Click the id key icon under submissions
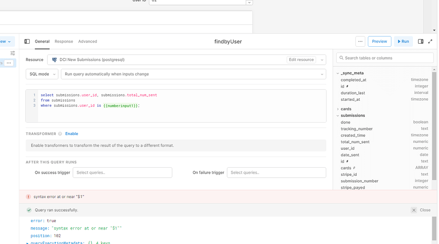439x244 pixels. (x=347, y=161)
